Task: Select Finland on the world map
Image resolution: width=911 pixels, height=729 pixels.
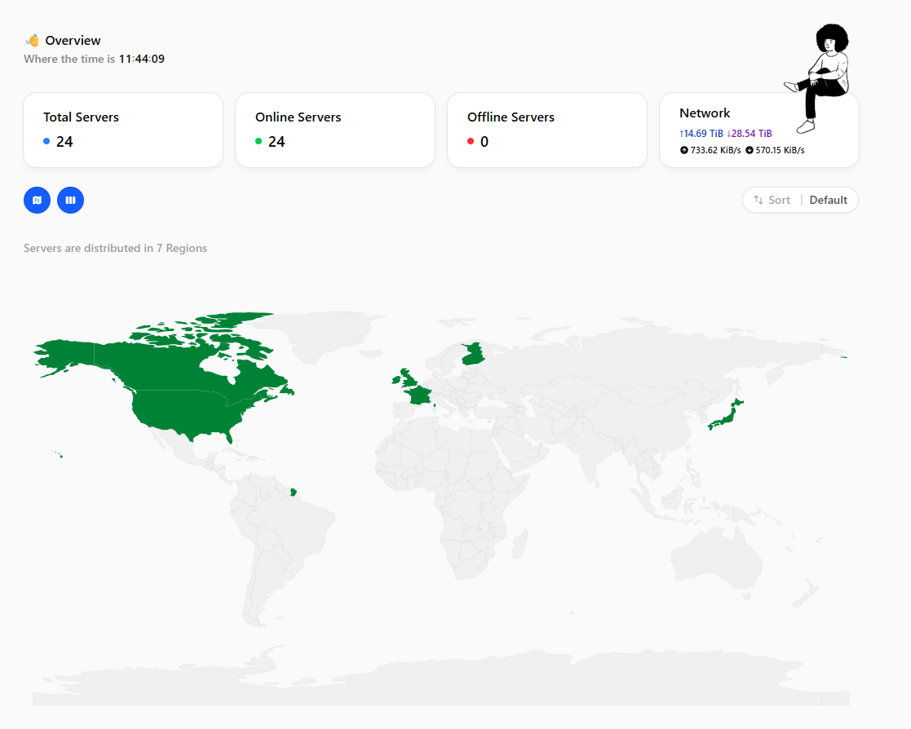Action: coord(473,355)
